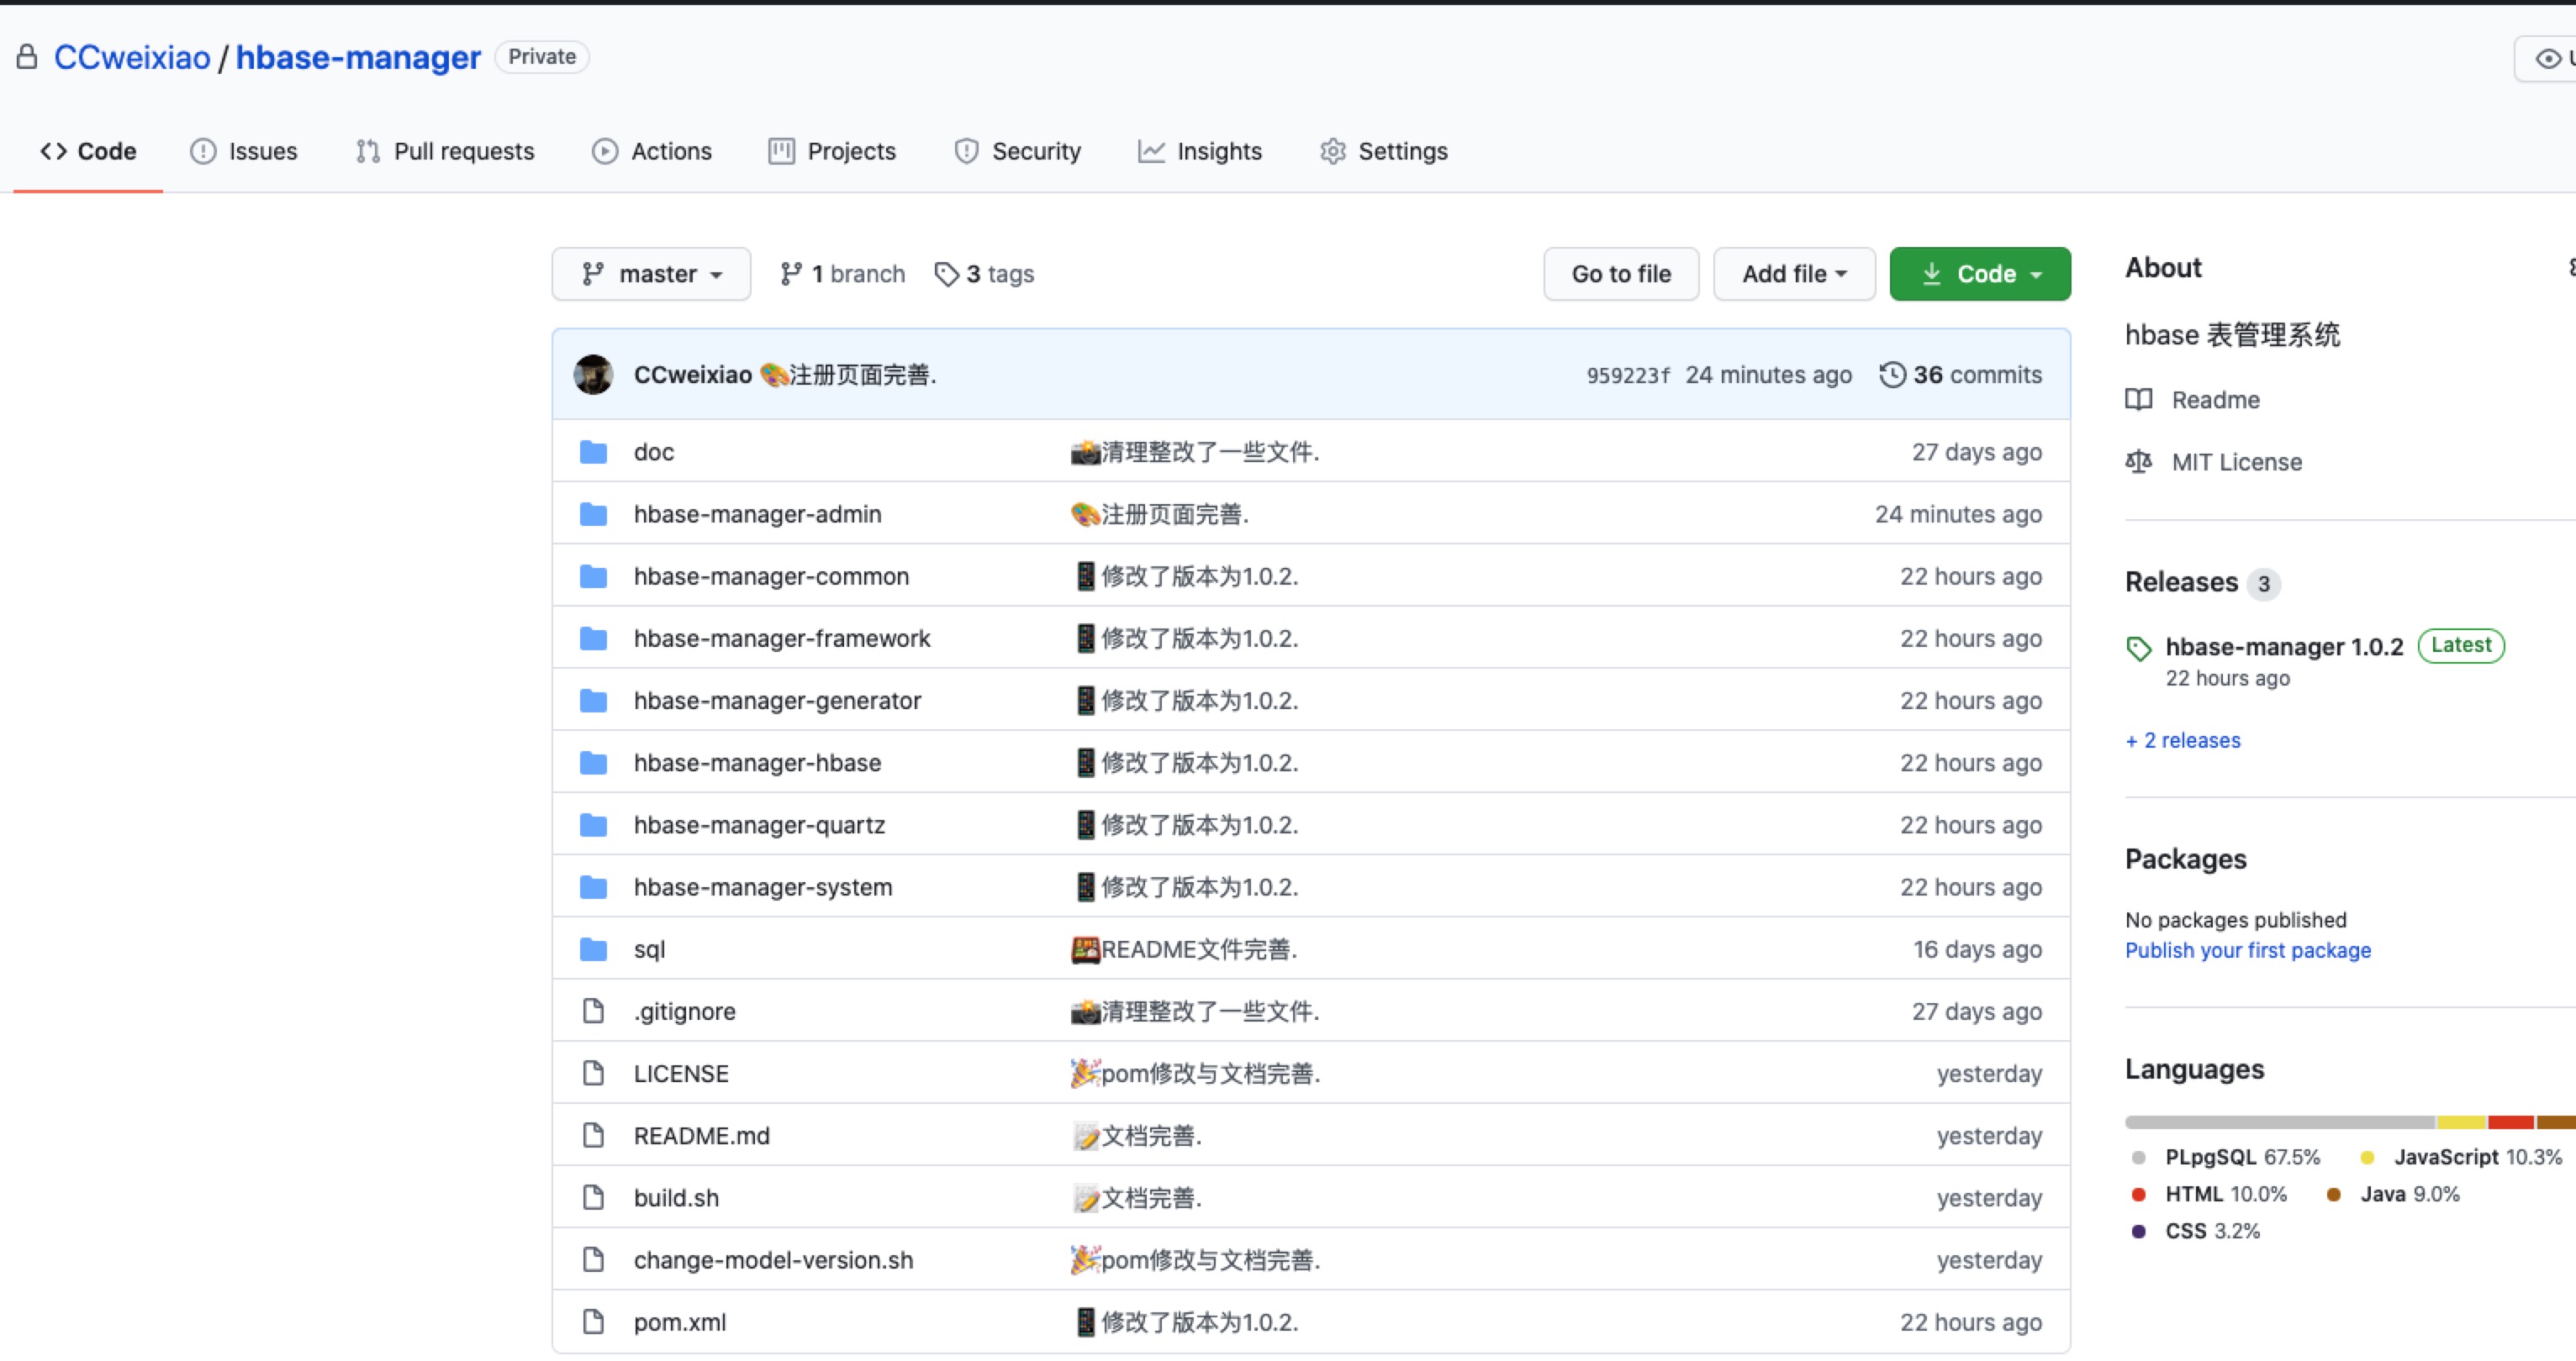Show the + 2 releases link
Viewport: 2576px width, 1361px height.
coord(2183,740)
